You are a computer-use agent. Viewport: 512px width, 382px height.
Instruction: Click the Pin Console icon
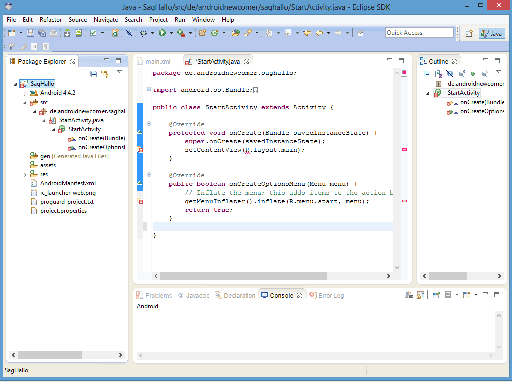[x=436, y=295]
